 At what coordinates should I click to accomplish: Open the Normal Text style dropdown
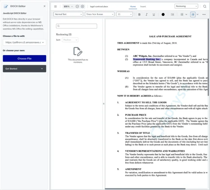click(x=68, y=14)
